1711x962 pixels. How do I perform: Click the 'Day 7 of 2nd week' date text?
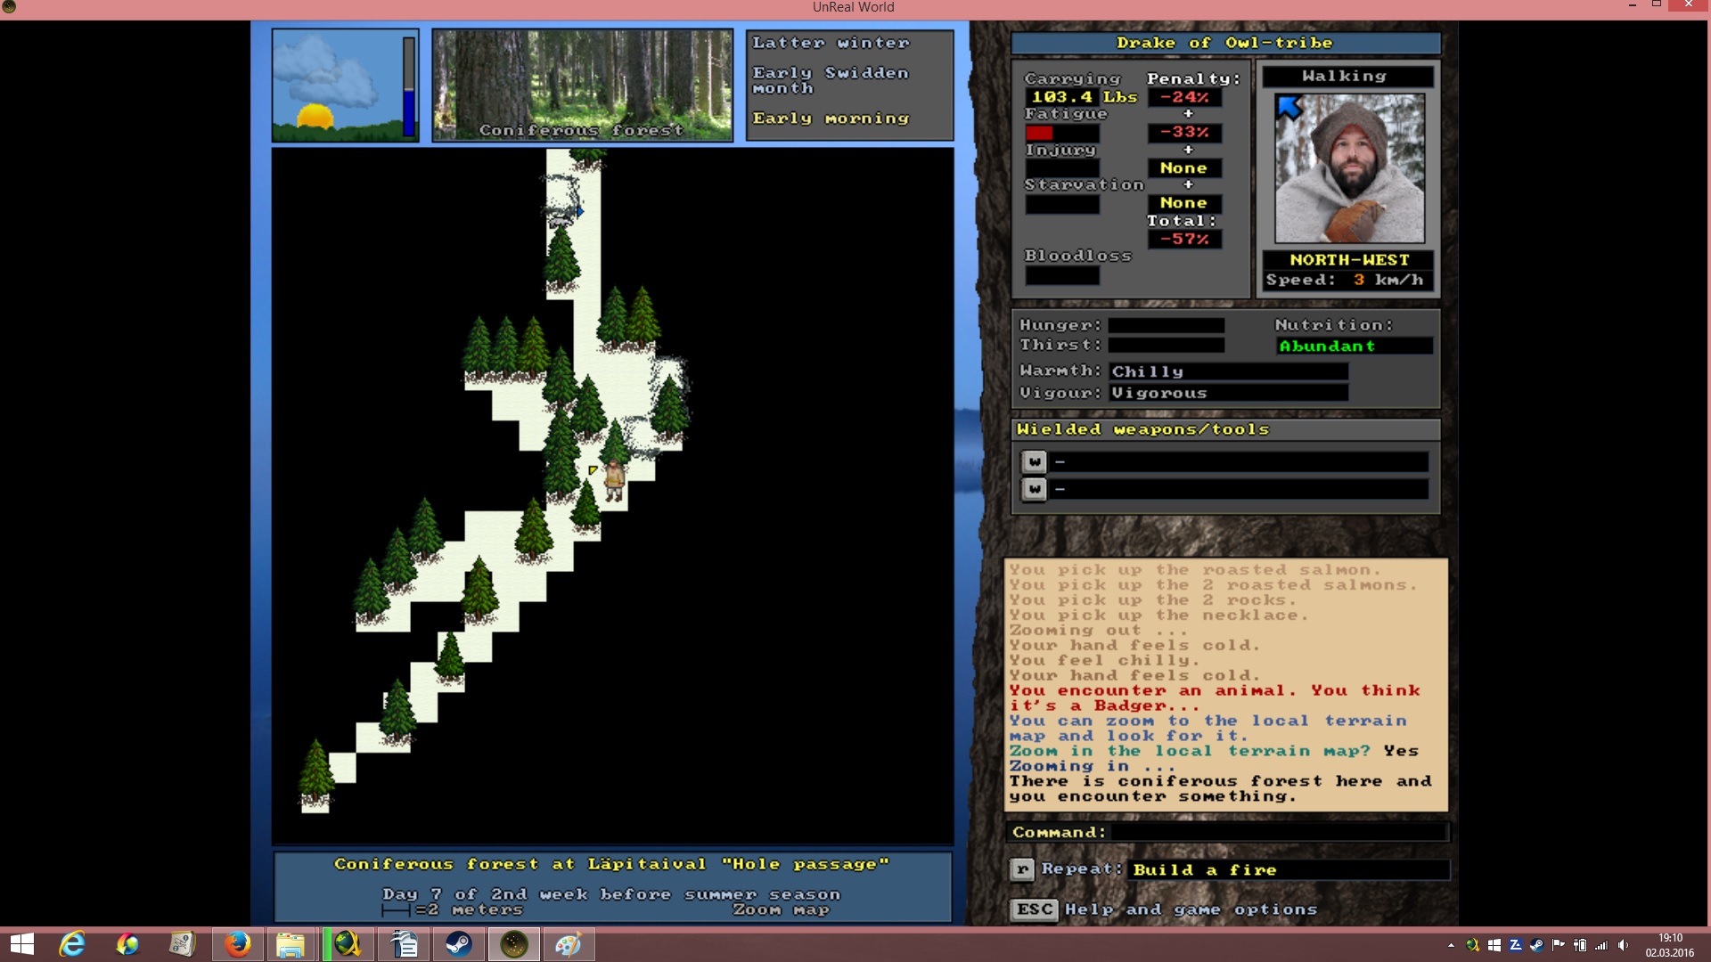(x=611, y=894)
